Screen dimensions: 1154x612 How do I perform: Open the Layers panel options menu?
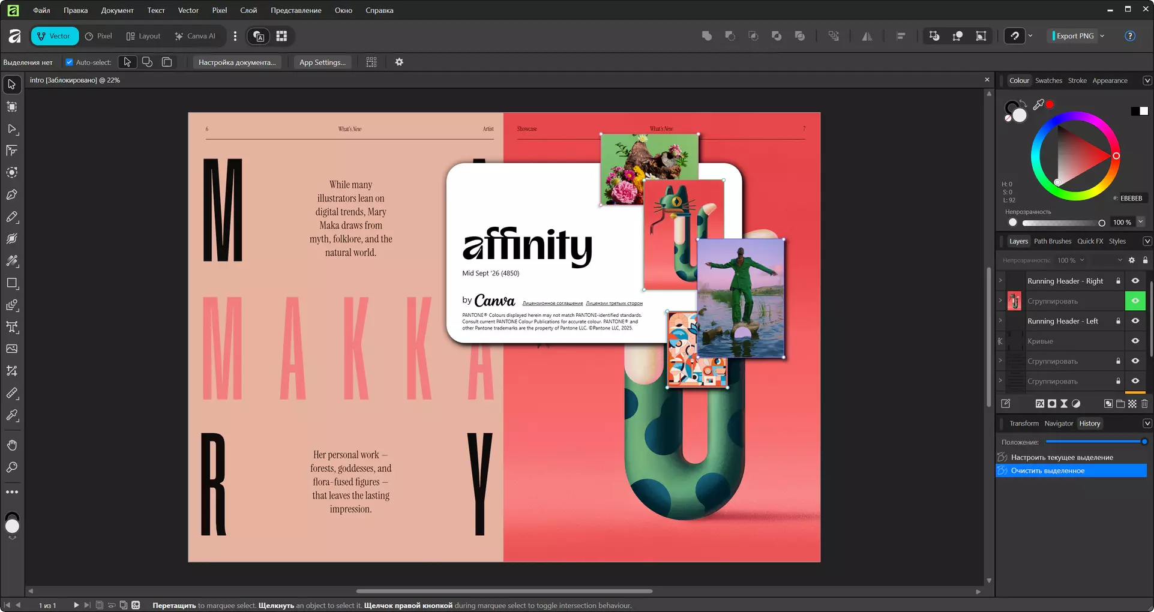pos(1147,241)
